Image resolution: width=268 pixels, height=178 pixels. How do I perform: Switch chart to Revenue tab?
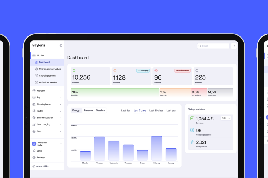[88, 111]
